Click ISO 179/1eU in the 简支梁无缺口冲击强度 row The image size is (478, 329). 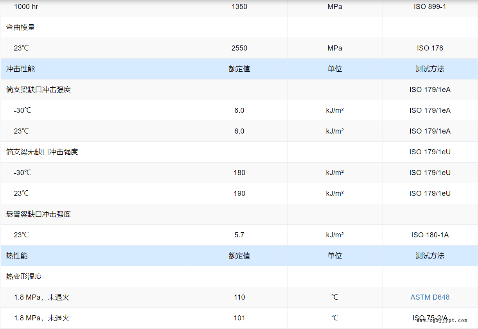tap(430, 152)
